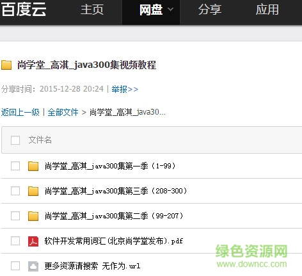Viewport: 302px width, 276px height.
Task: Click current breadcrumb 尚学堂_高淇_java30...
Action: coord(127,112)
